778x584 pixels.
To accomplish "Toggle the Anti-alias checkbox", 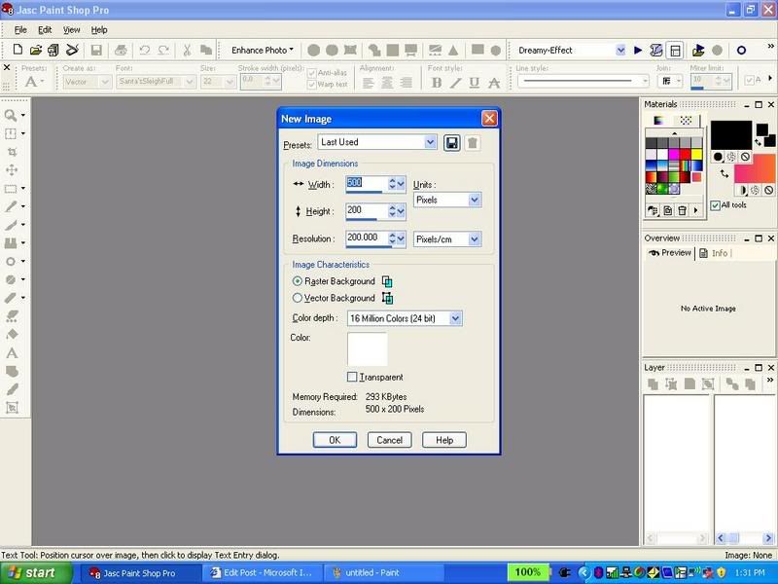I will [x=311, y=73].
